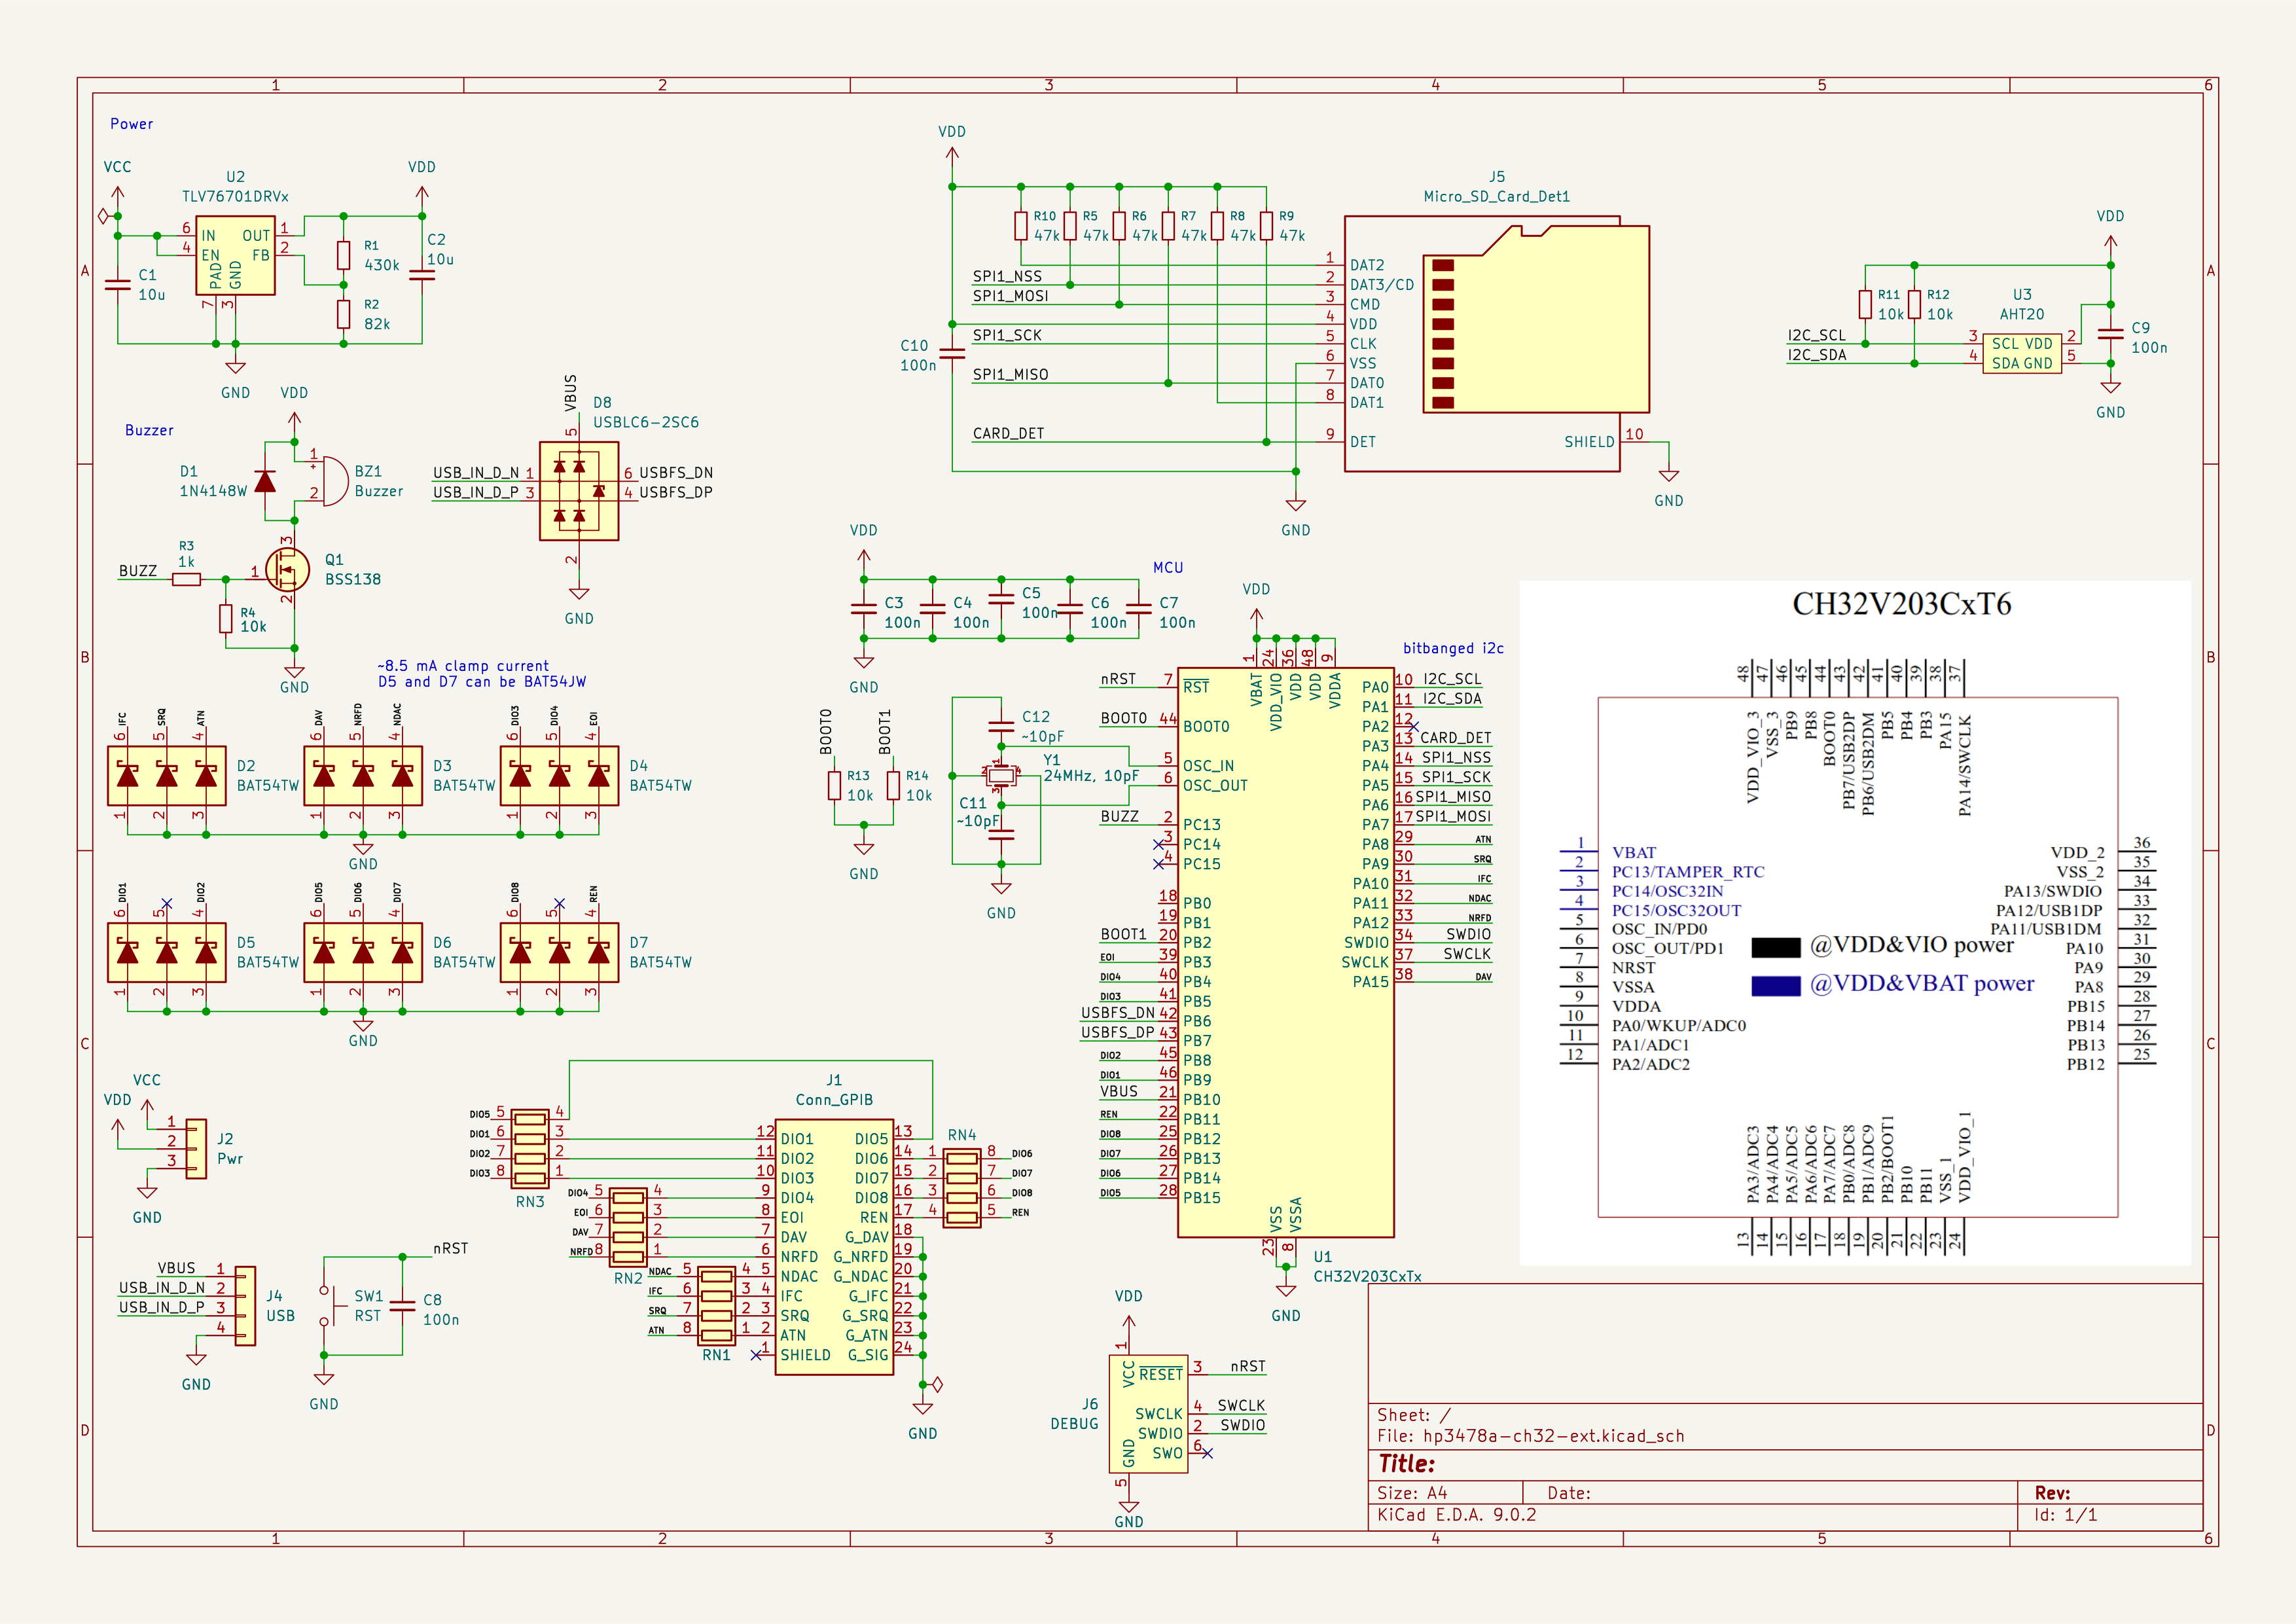Click the D1 1N4148W diode symbol
The height and width of the screenshot is (1624, 2296).
265,481
